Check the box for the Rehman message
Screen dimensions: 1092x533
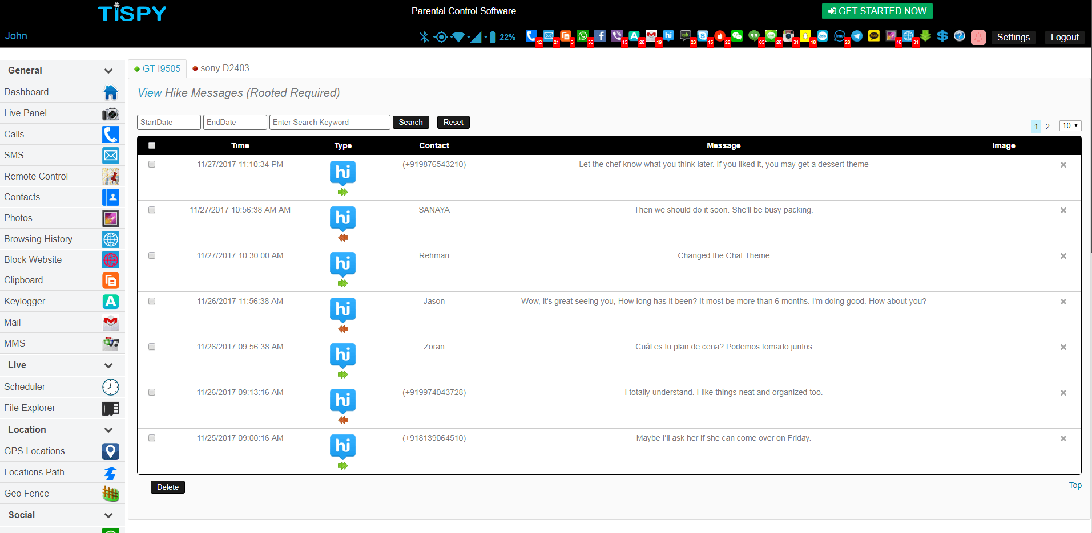tap(152, 255)
